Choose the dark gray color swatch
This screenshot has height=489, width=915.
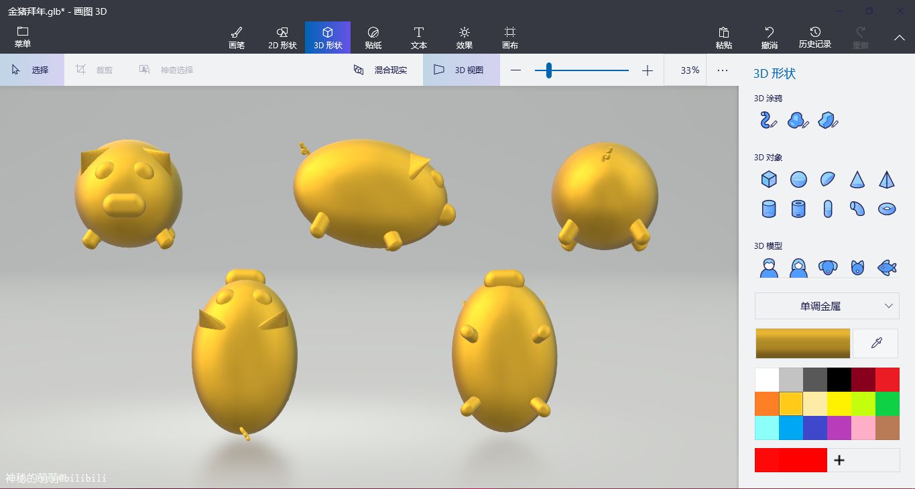pyautogui.click(x=815, y=380)
